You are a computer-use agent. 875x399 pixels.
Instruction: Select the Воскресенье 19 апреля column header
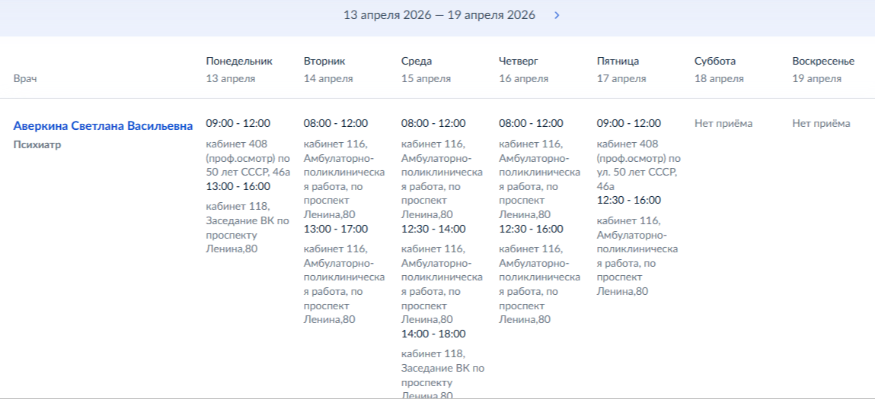(822, 69)
